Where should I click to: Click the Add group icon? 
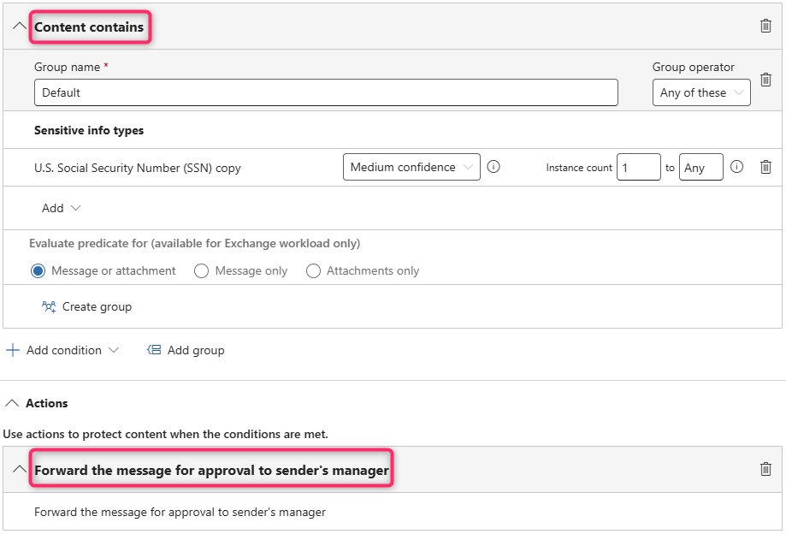154,350
